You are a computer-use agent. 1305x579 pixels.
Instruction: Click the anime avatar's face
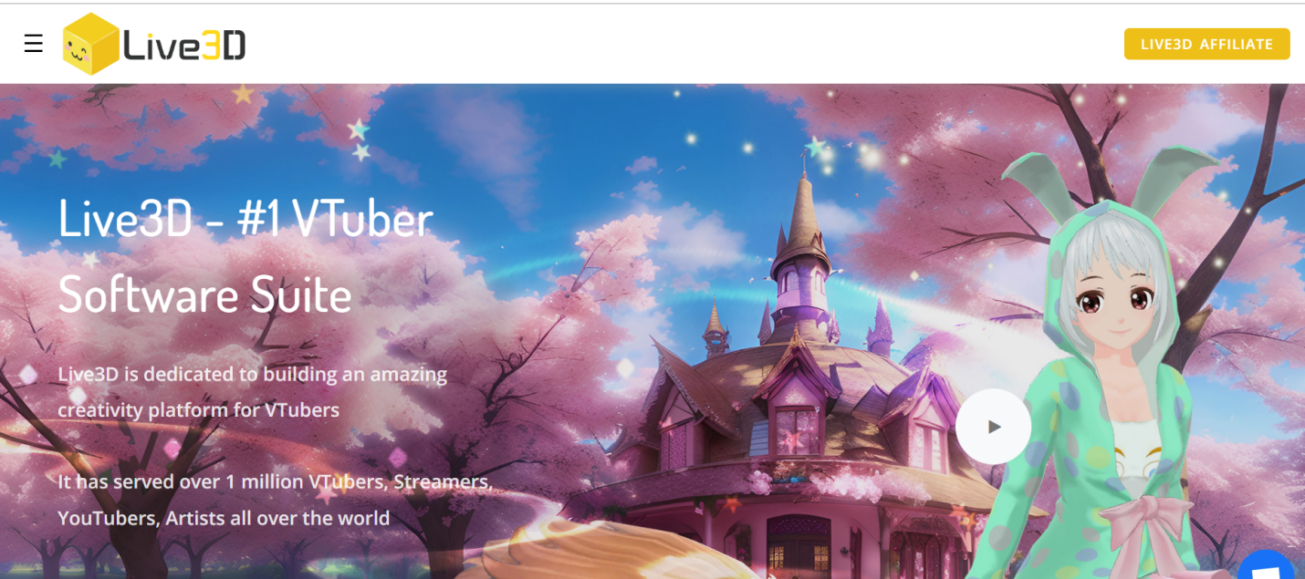coord(1111,301)
